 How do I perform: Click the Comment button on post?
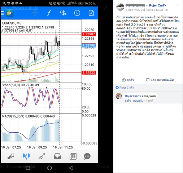click(x=160, y=80)
